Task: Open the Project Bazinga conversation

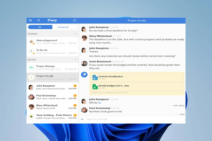Action: [x=52, y=68]
